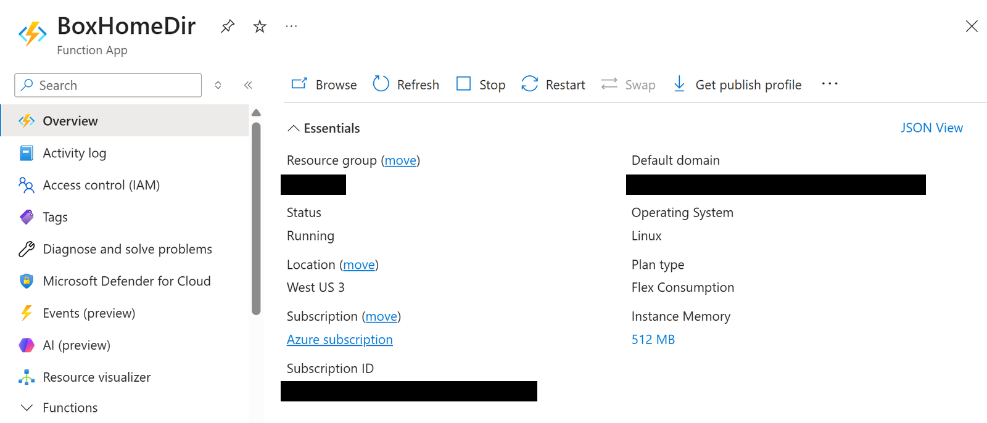Click the wrench icon for Diagnose
The image size is (987, 423).
click(x=27, y=249)
